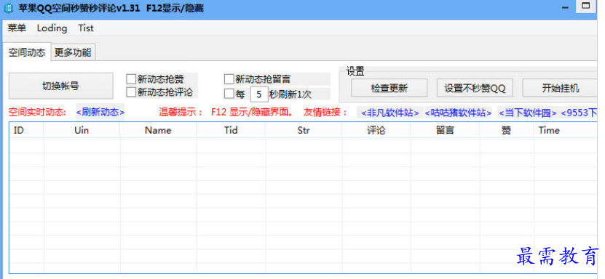
Task: Click the 切换帐号 button
Action: 61,86
